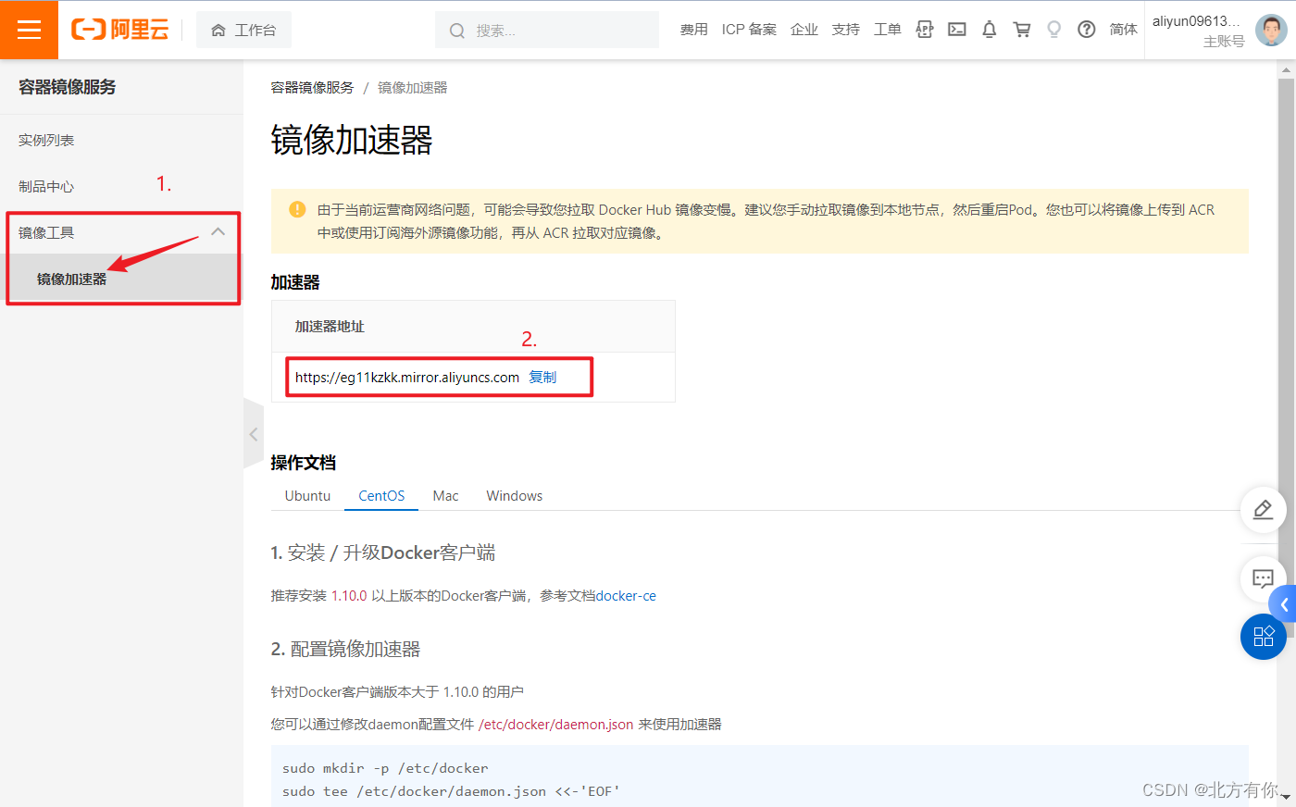The height and width of the screenshot is (807, 1296).
Task: Open 制品中心 in the sidebar
Action: click(x=46, y=186)
